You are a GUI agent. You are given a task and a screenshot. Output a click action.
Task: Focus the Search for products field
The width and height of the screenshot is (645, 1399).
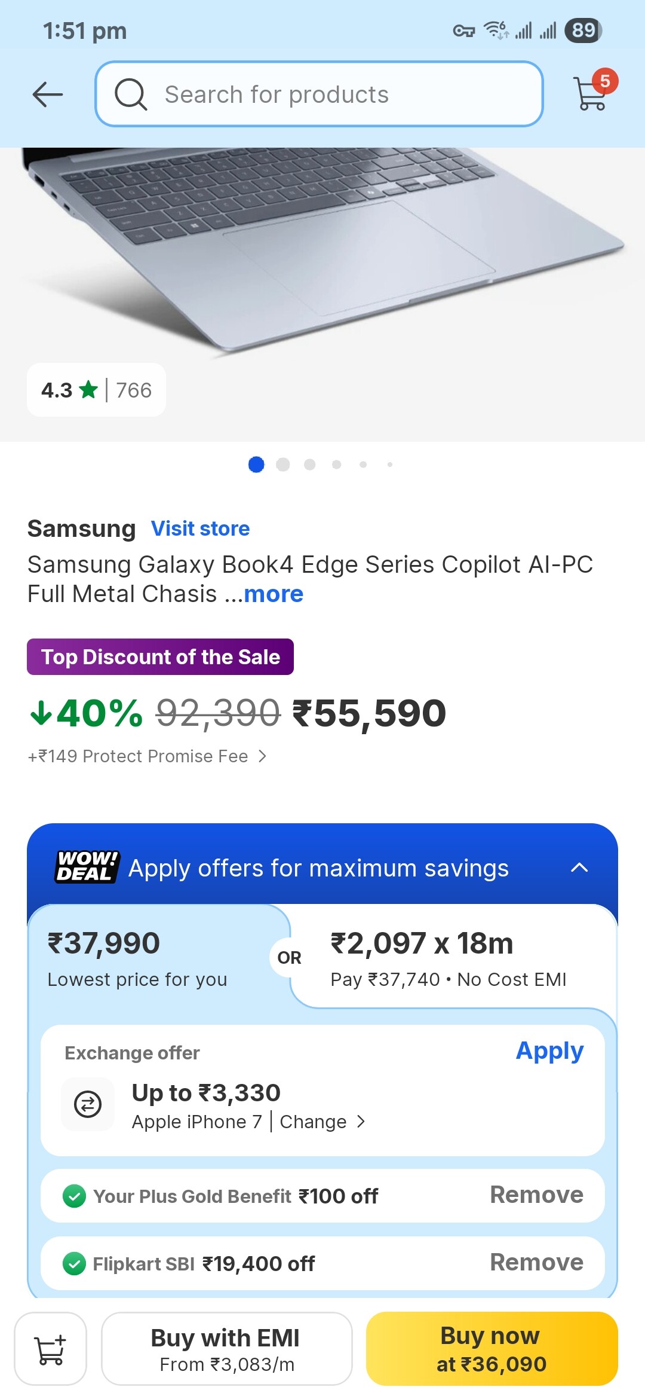tap(334, 94)
